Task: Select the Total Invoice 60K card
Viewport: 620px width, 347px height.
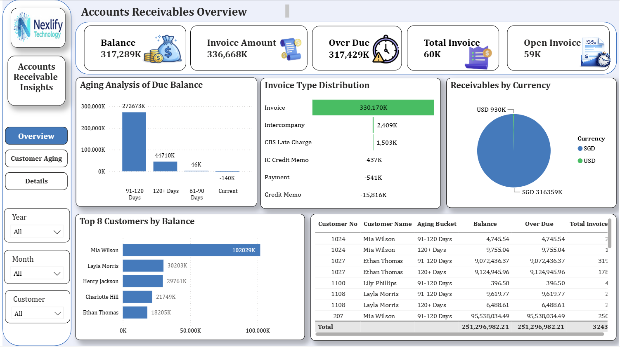Action: tap(453, 48)
